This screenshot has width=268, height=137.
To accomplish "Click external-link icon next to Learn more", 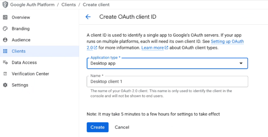I will click(x=166, y=48).
